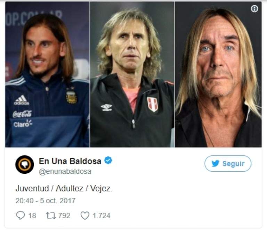Retweet using the arrows icon
This screenshot has height=230, width=267.
pyautogui.click(x=51, y=215)
